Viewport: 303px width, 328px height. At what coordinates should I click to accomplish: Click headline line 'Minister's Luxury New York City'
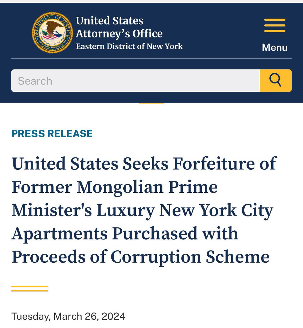click(x=142, y=211)
